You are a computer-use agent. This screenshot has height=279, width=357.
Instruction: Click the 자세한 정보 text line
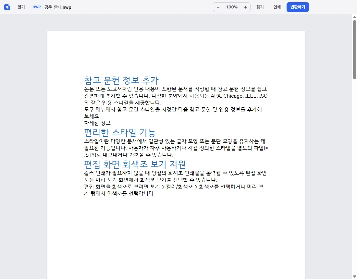click(97, 123)
